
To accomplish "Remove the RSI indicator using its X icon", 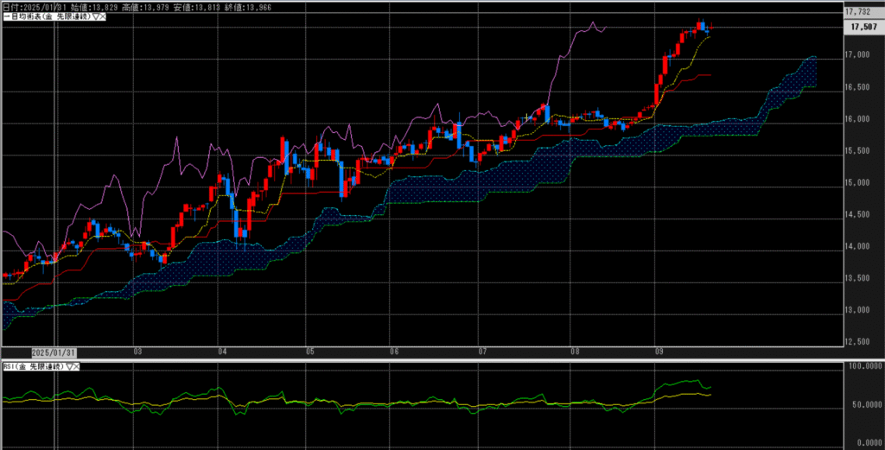I will [x=75, y=367].
